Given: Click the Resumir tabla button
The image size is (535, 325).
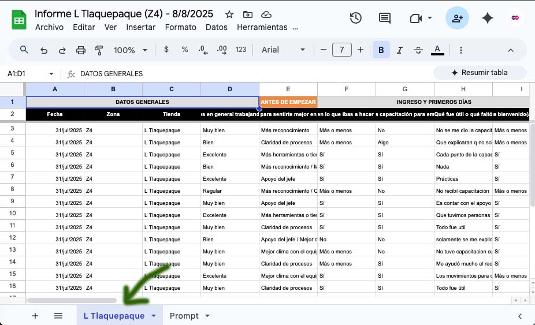Looking at the screenshot, I should 480,73.
